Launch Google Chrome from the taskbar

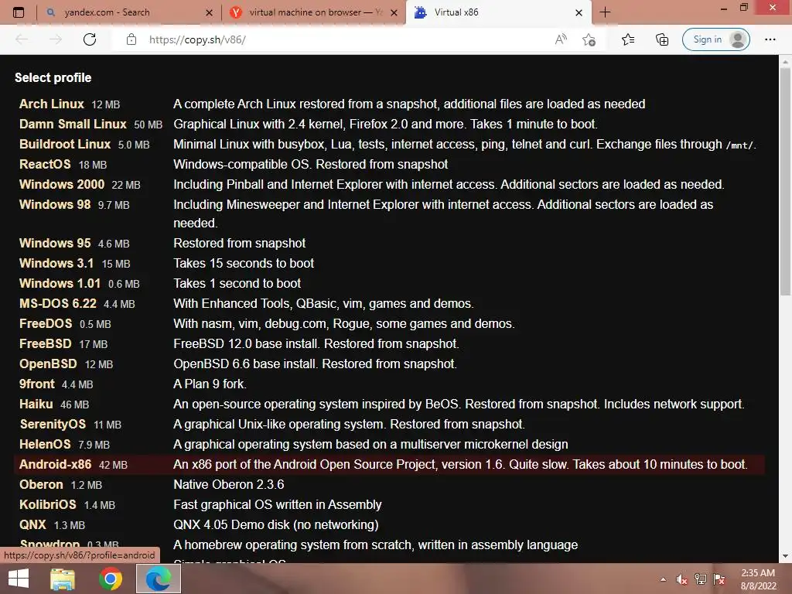point(110,579)
